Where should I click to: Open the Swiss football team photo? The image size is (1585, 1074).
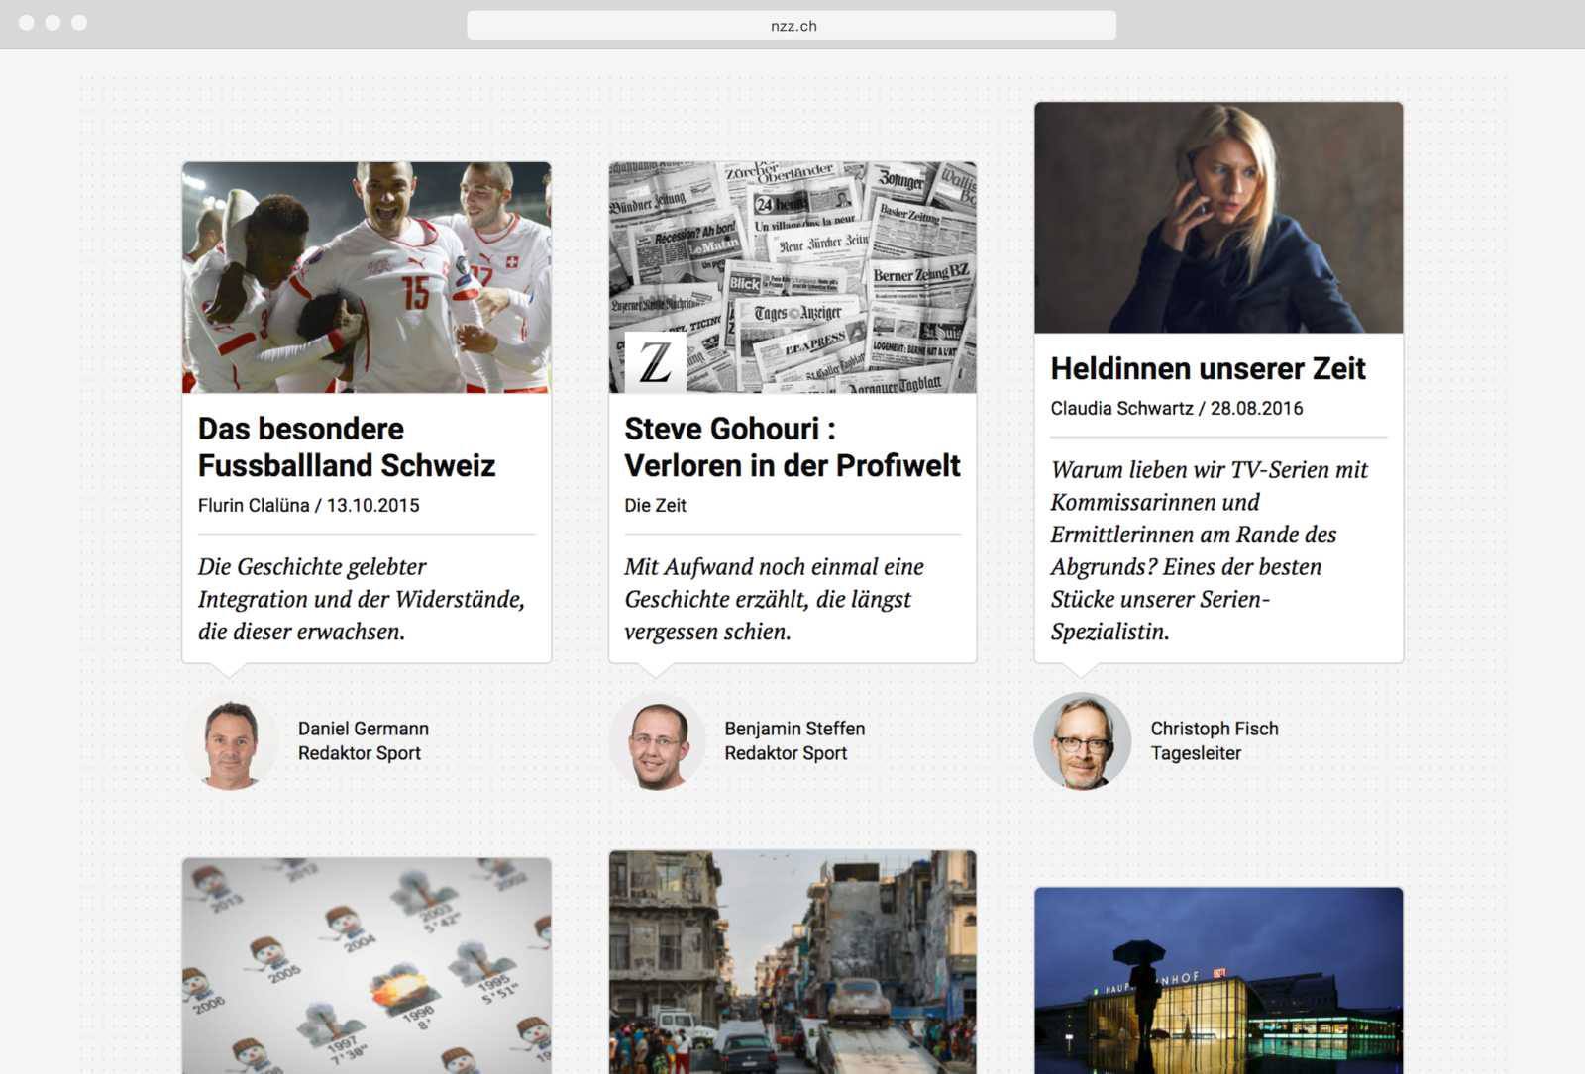point(367,277)
